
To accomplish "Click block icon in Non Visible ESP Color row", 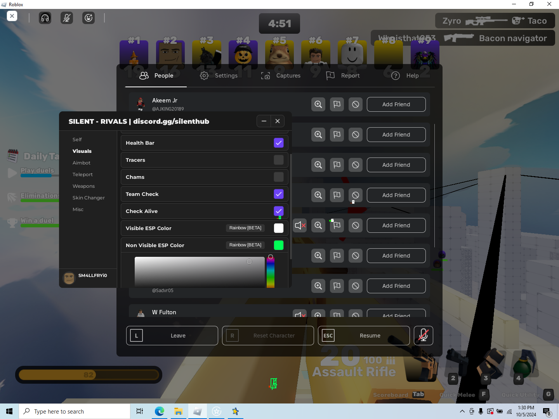I will 356,256.
